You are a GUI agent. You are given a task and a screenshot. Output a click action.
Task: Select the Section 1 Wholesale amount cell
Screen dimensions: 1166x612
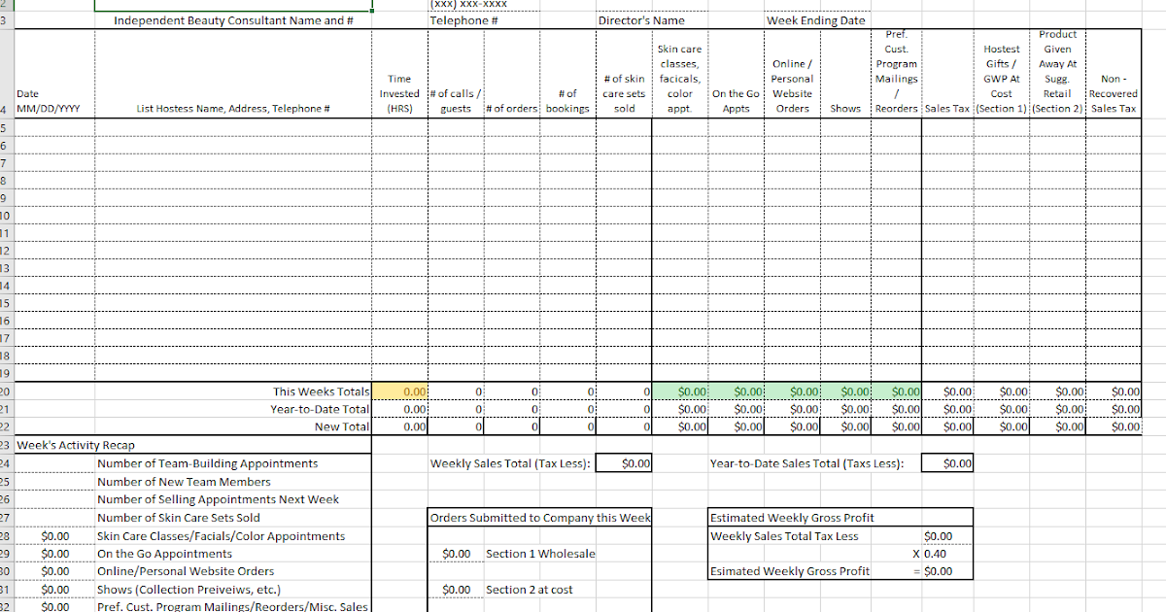[x=456, y=553]
